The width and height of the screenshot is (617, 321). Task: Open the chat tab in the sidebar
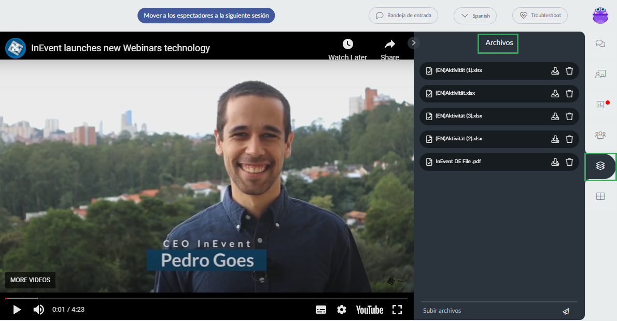tap(600, 43)
